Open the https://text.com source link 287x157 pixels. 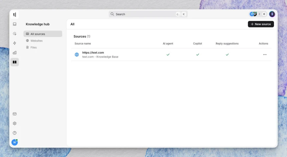coord(93,52)
